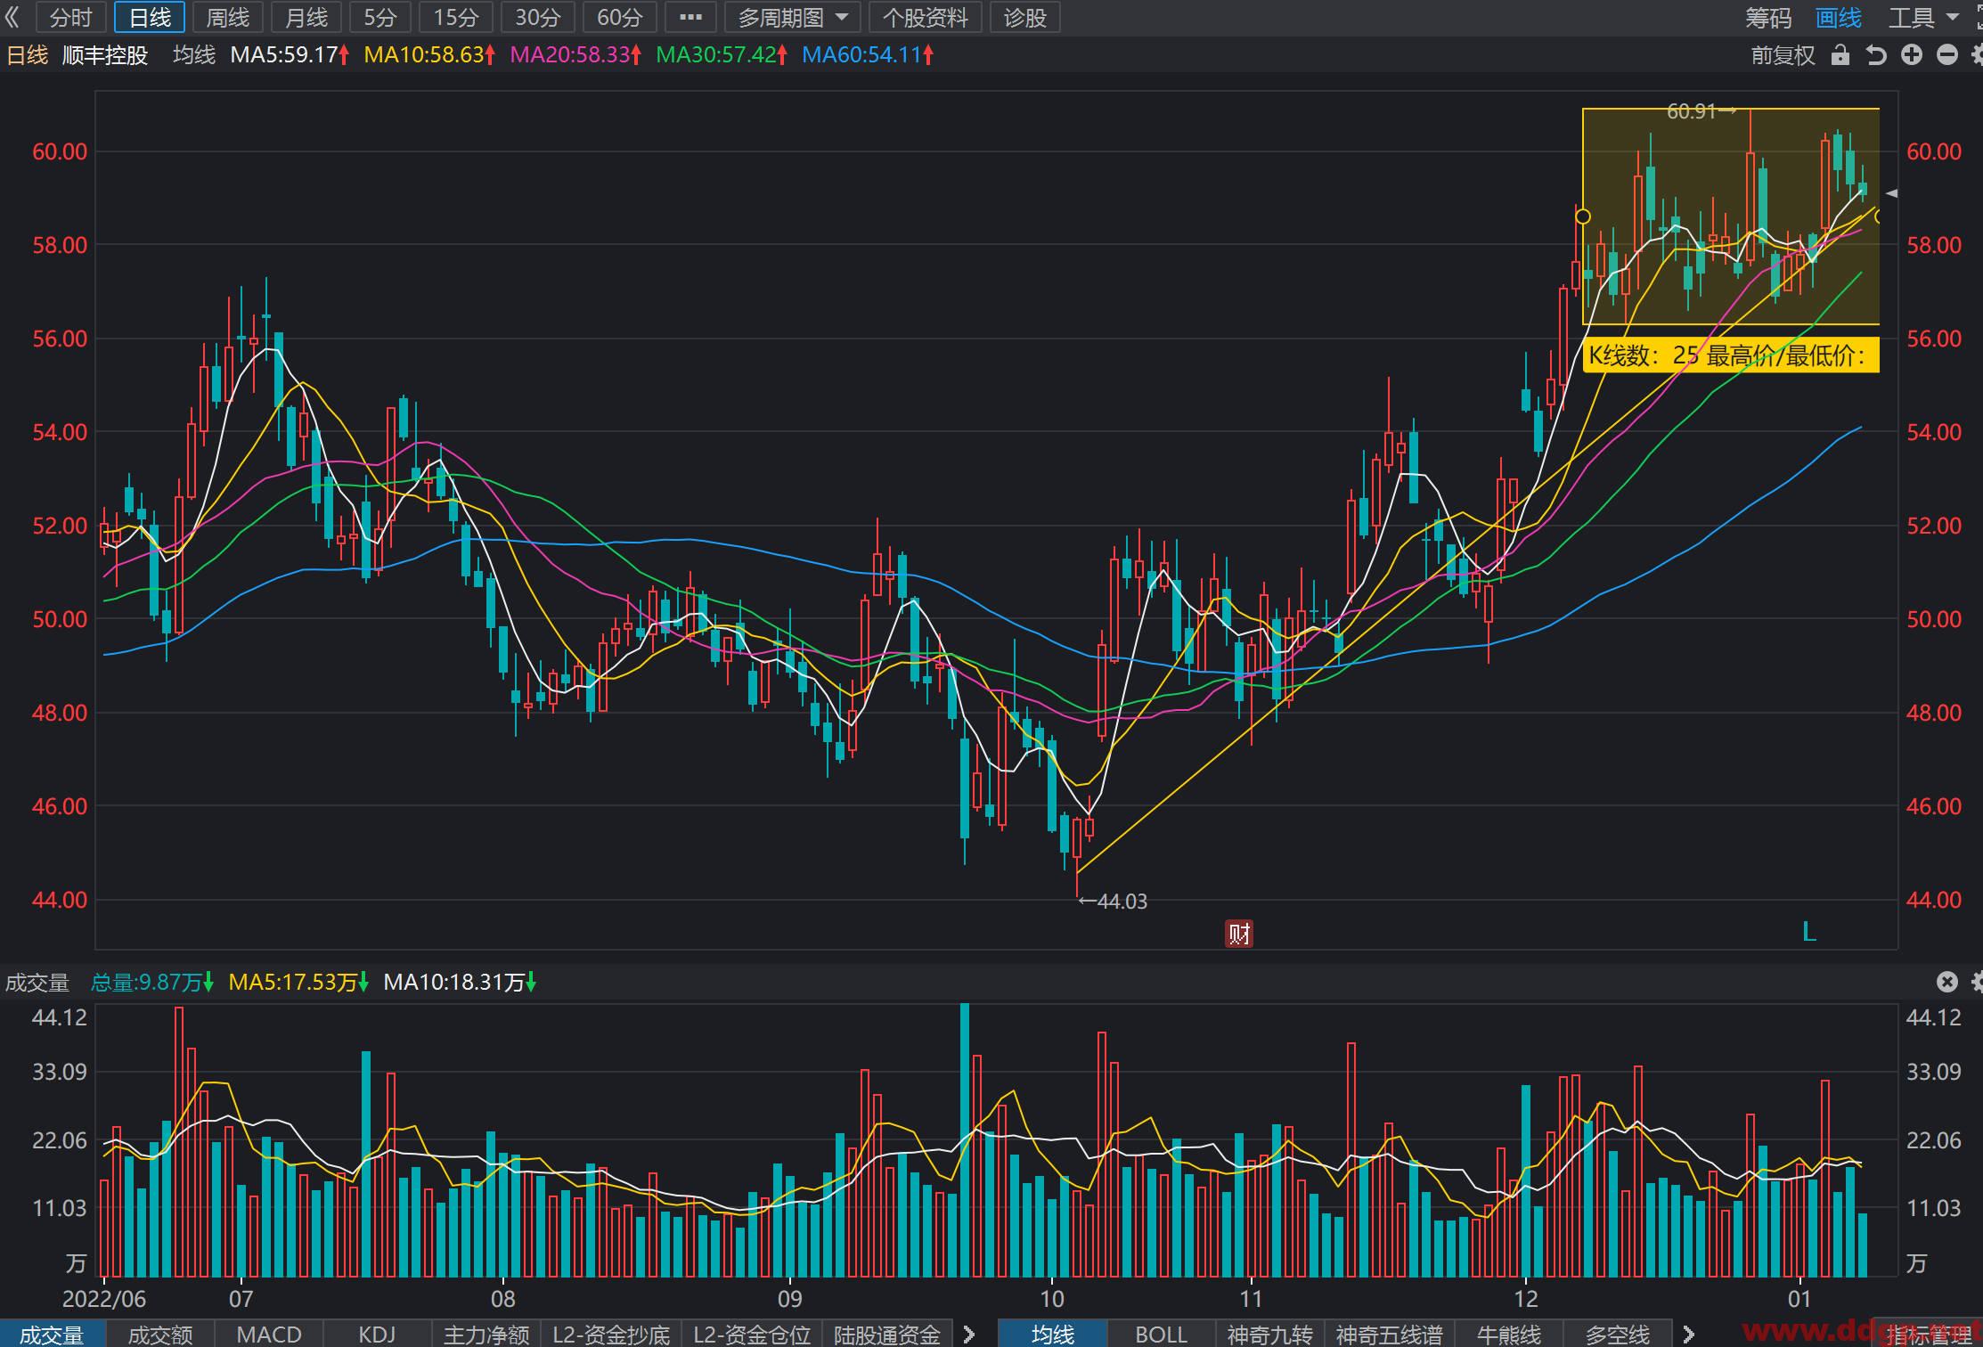Collapse panel with double-left chevron icon
The height and width of the screenshot is (1347, 1983).
tap(12, 17)
